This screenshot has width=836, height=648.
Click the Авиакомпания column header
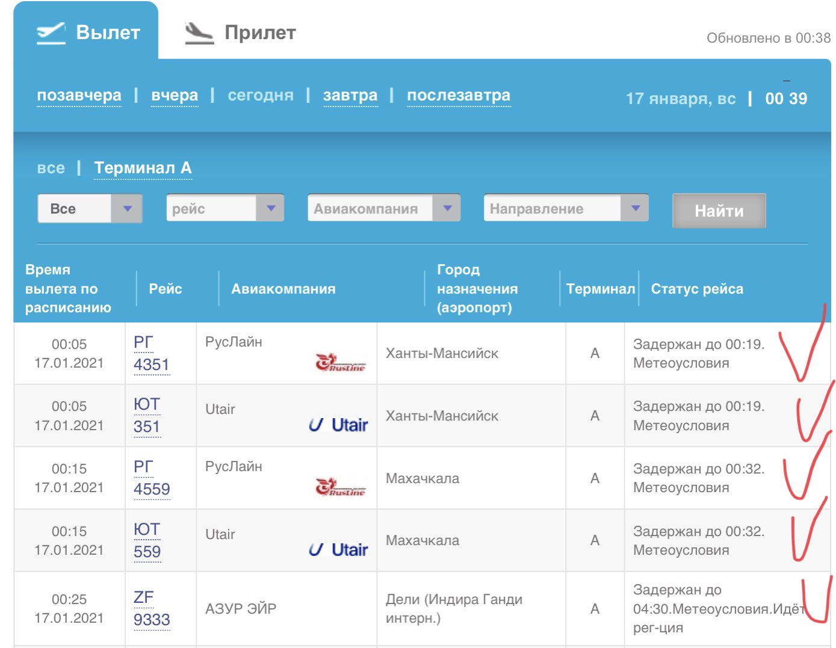point(283,289)
